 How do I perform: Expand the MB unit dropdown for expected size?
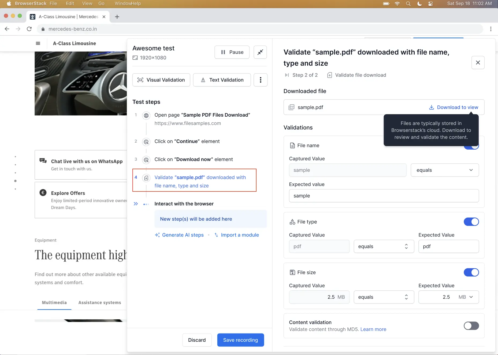click(466, 297)
